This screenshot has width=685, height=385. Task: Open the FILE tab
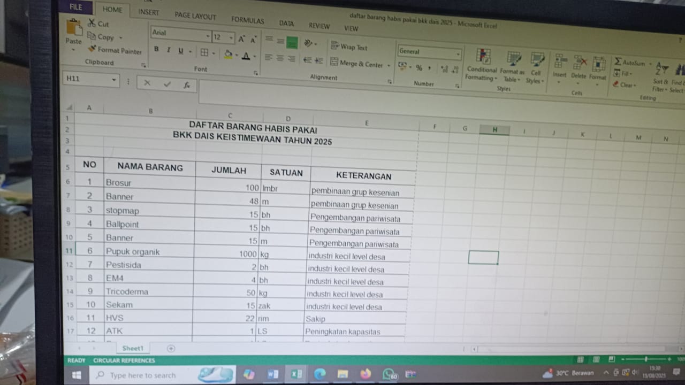pyautogui.click(x=76, y=7)
